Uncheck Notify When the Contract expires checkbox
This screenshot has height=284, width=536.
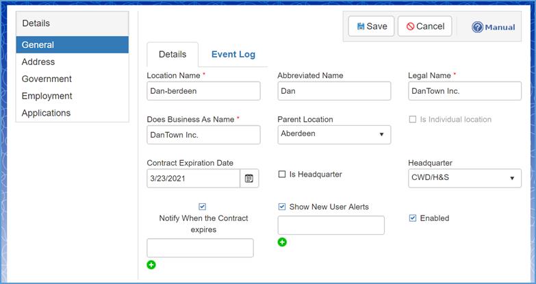click(x=202, y=207)
